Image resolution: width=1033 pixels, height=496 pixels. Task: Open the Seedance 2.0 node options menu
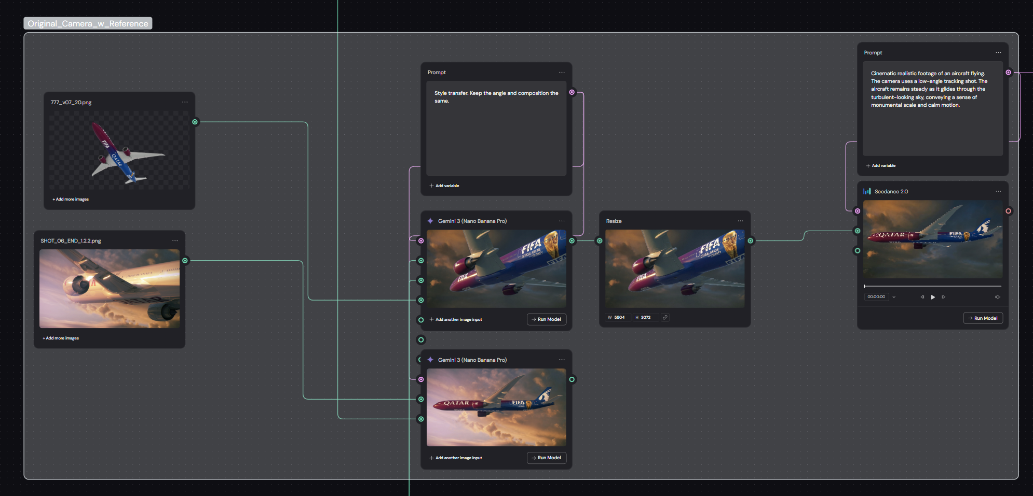[998, 191]
